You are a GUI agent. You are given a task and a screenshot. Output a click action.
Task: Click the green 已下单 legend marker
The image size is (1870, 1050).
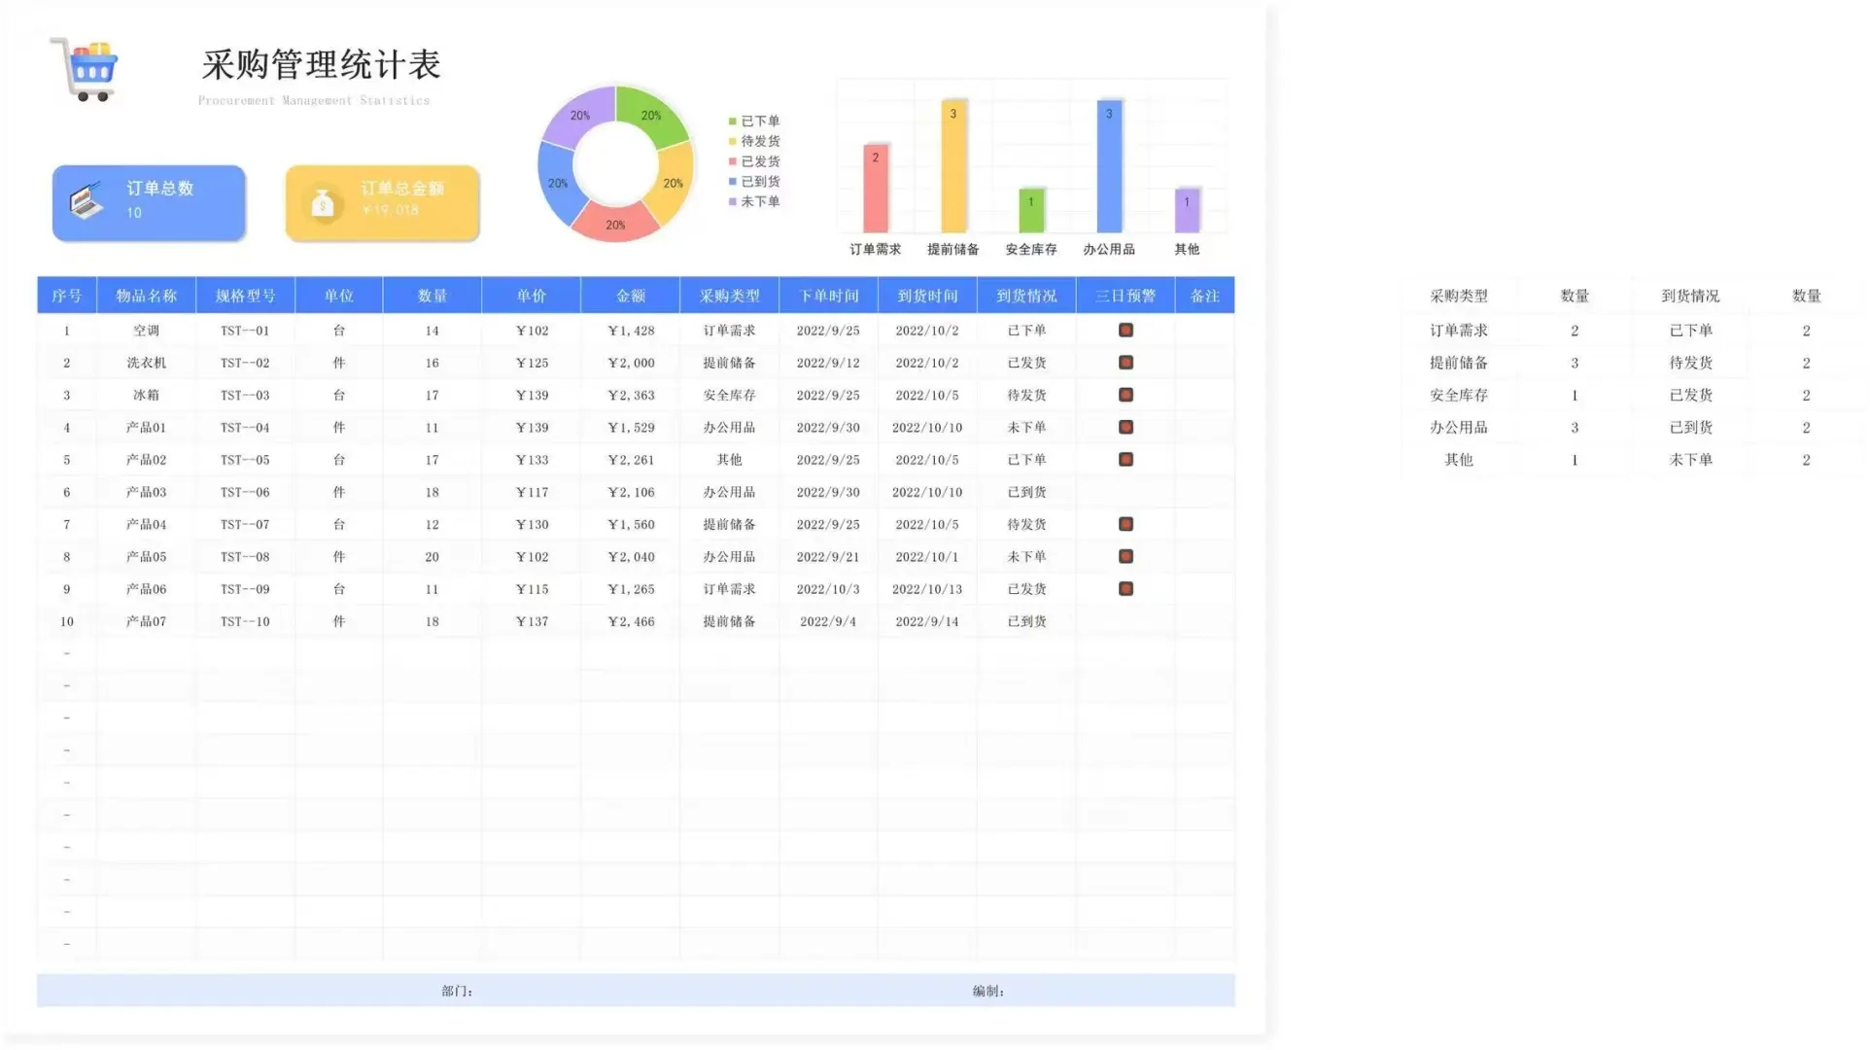(733, 122)
